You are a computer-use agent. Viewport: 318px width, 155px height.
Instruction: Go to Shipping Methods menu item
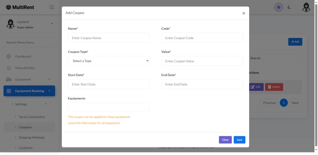31,137
